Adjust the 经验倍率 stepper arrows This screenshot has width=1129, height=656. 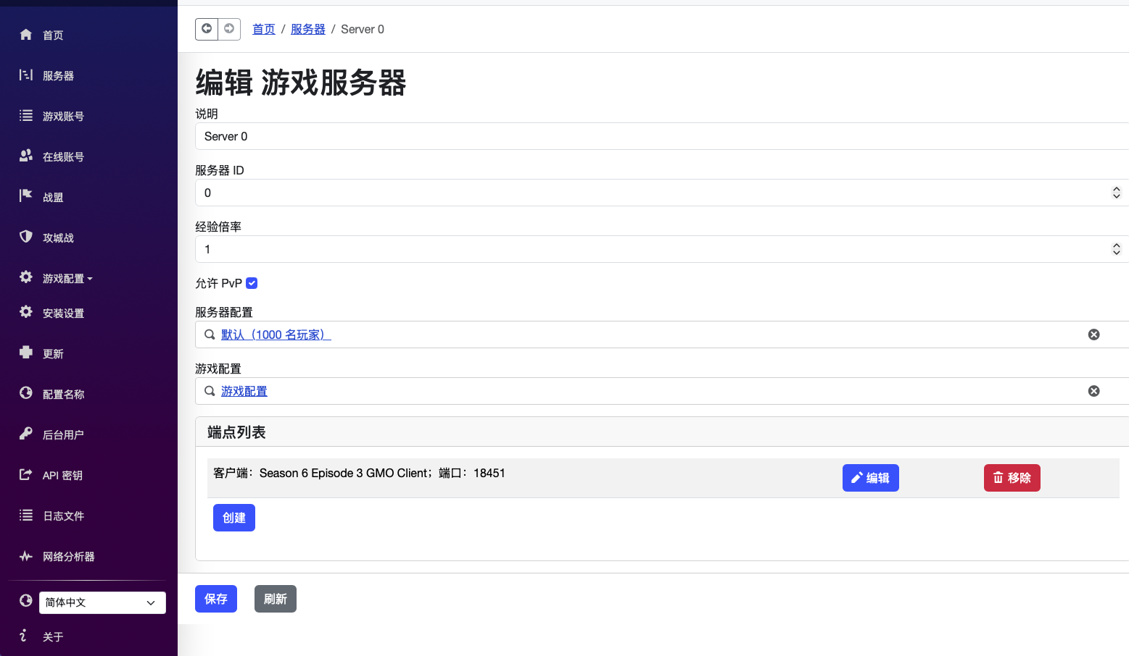(1117, 249)
